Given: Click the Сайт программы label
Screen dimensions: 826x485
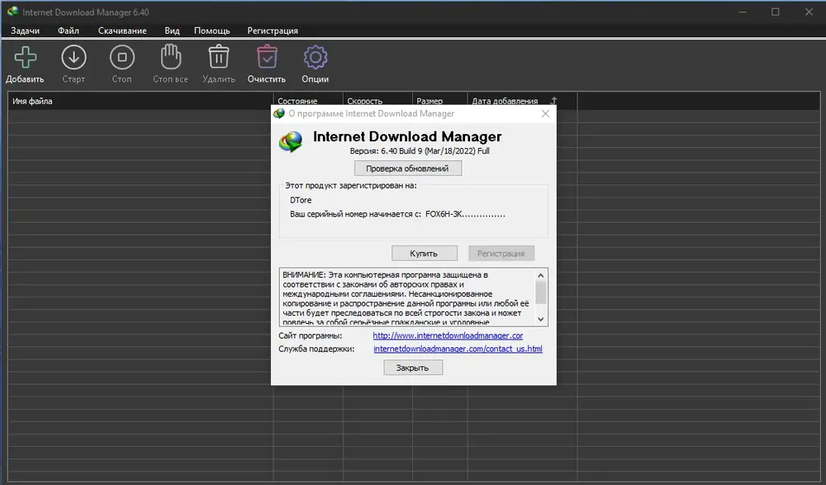Looking at the screenshot, I should tap(311, 335).
